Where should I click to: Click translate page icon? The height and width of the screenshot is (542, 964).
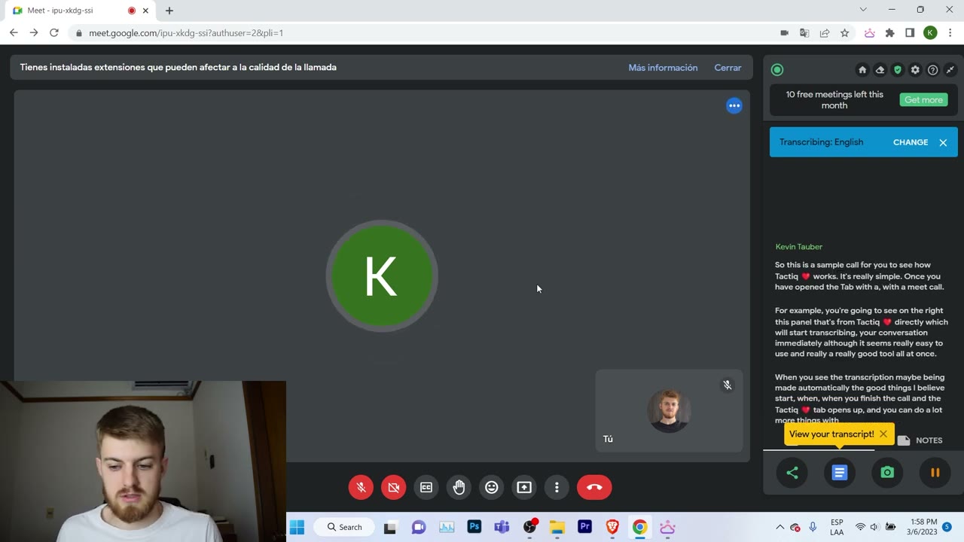[804, 33]
